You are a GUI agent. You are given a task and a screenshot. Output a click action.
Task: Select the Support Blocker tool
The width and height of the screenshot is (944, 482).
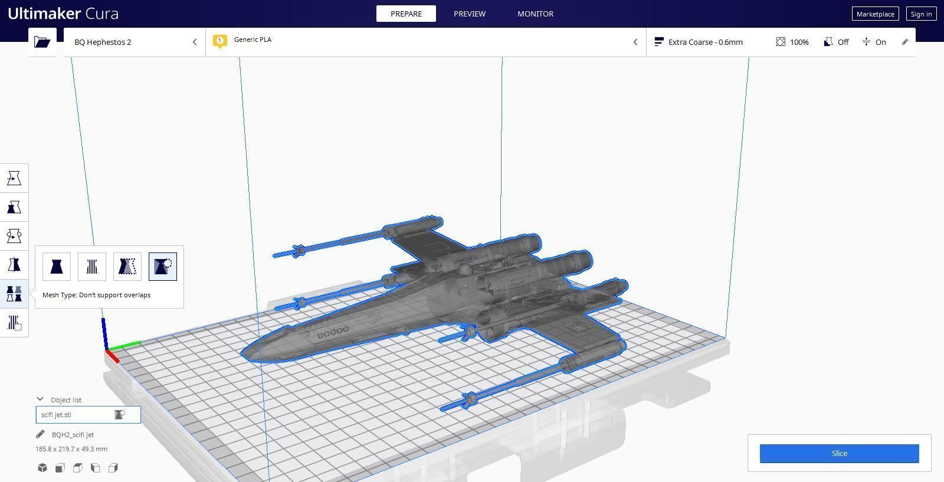14,323
